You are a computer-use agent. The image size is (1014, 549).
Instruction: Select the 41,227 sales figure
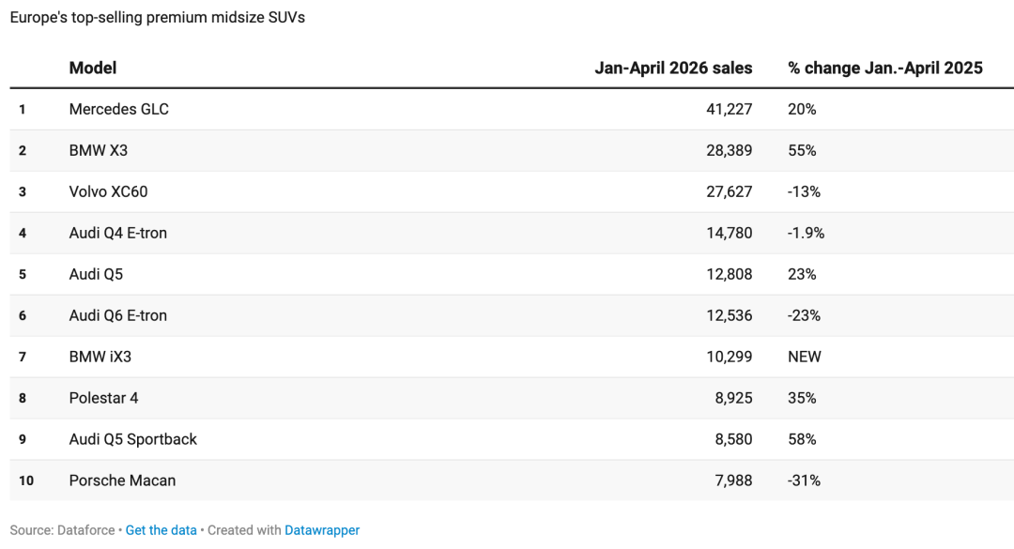[x=730, y=109]
